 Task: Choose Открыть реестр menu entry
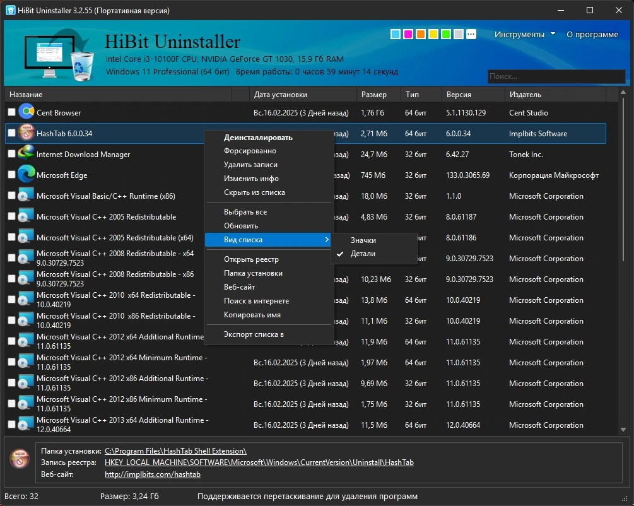[x=268, y=259]
